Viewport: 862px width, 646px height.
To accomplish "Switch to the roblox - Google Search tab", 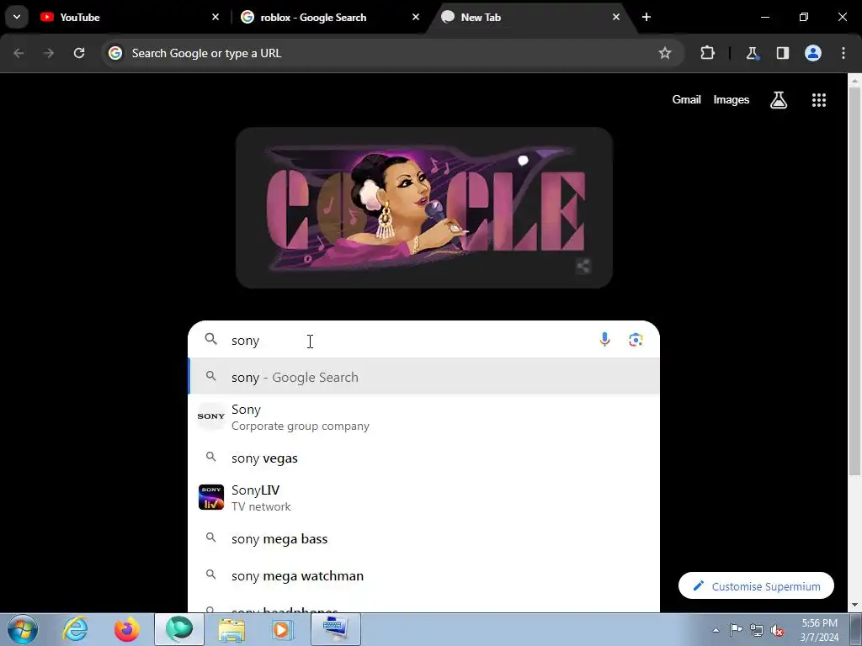I will 330,17.
